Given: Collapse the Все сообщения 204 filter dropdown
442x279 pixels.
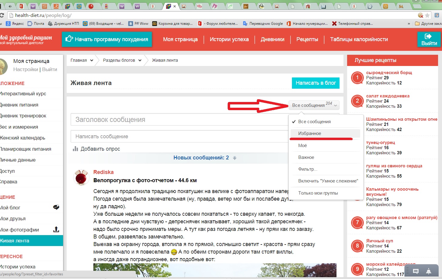Looking at the screenshot, I should pyautogui.click(x=314, y=105).
